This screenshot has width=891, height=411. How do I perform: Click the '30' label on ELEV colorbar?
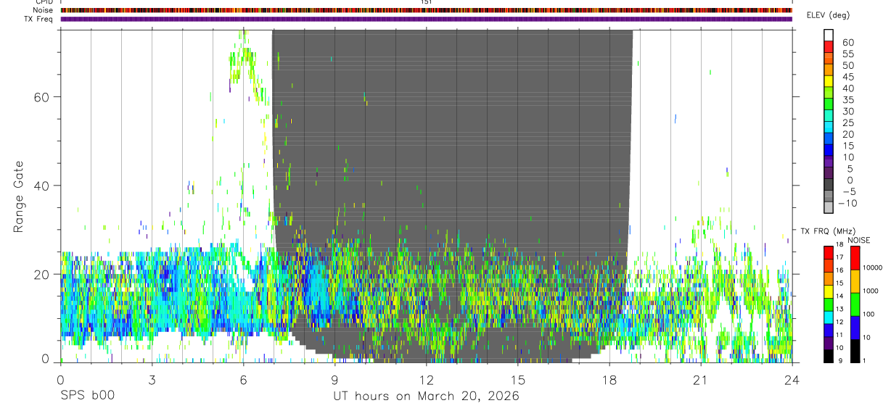point(847,111)
